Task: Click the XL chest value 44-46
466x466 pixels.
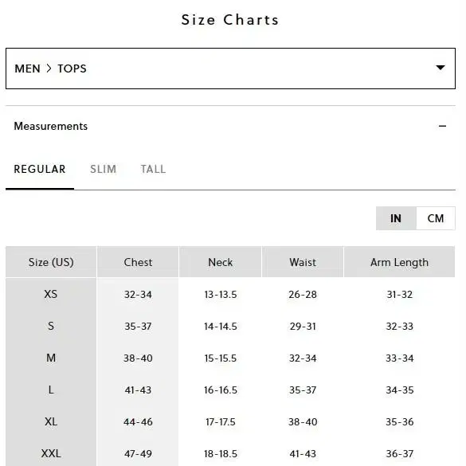Action: (x=138, y=421)
